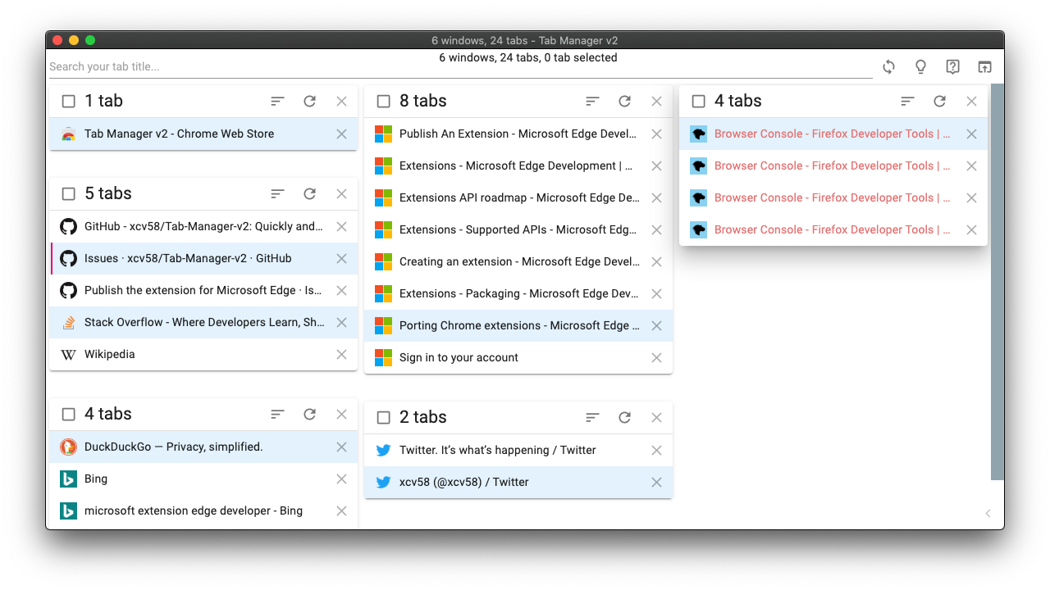The width and height of the screenshot is (1050, 590).
Task: Reload the DuckDuckGo 4 tabs window
Action: pyautogui.click(x=309, y=415)
